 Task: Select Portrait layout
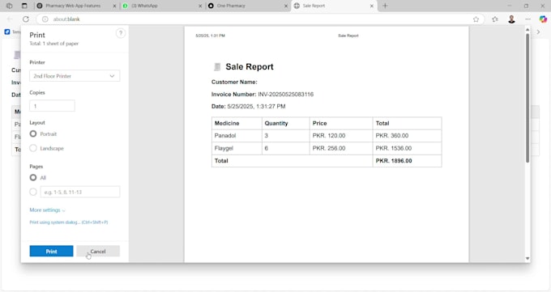(33, 133)
